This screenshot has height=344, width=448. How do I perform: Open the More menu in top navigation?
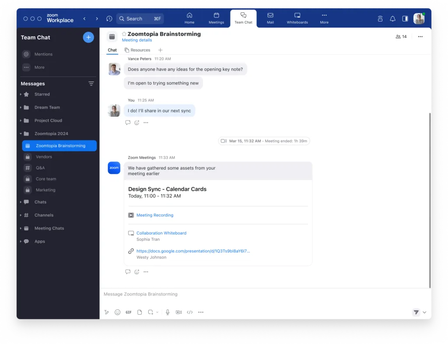[x=324, y=18]
